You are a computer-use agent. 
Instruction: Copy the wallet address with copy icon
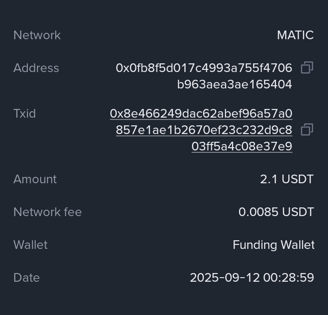tap(307, 68)
